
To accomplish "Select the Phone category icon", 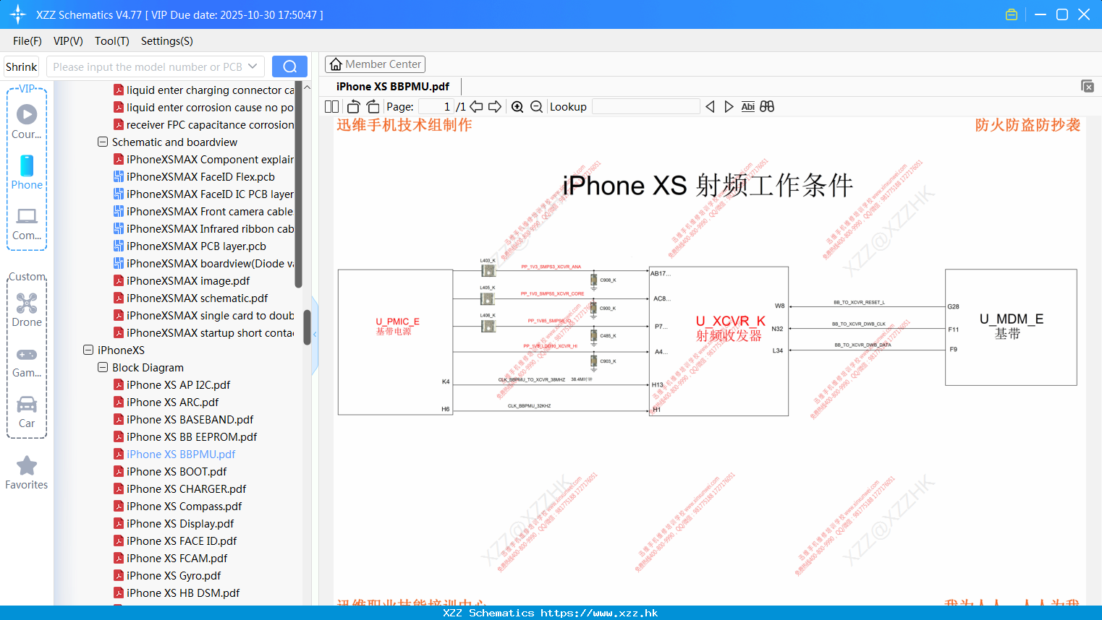I will click(27, 172).
